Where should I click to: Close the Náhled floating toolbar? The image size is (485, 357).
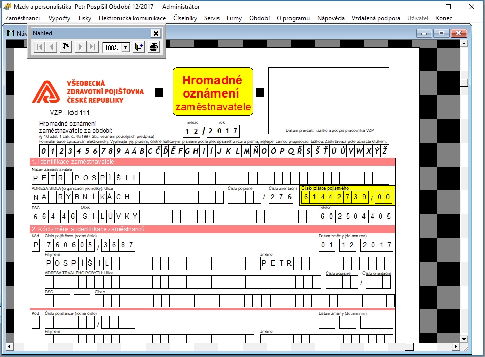[x=156, y=33]
